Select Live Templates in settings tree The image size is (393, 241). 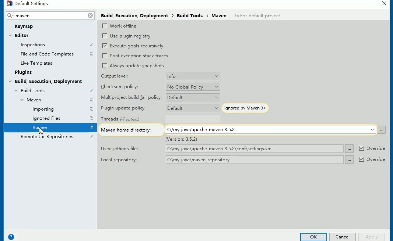[36, 63]
